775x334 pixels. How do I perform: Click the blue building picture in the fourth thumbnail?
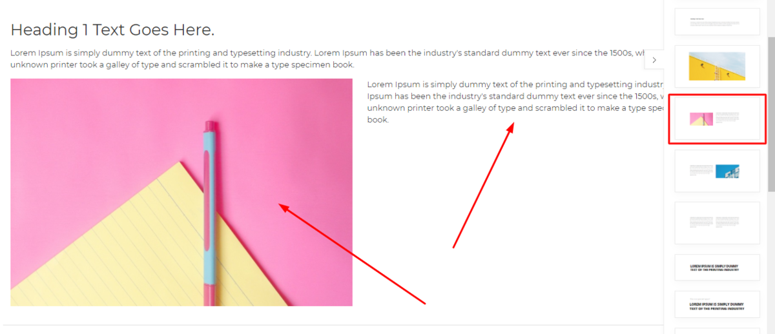[x=728, y=171]
